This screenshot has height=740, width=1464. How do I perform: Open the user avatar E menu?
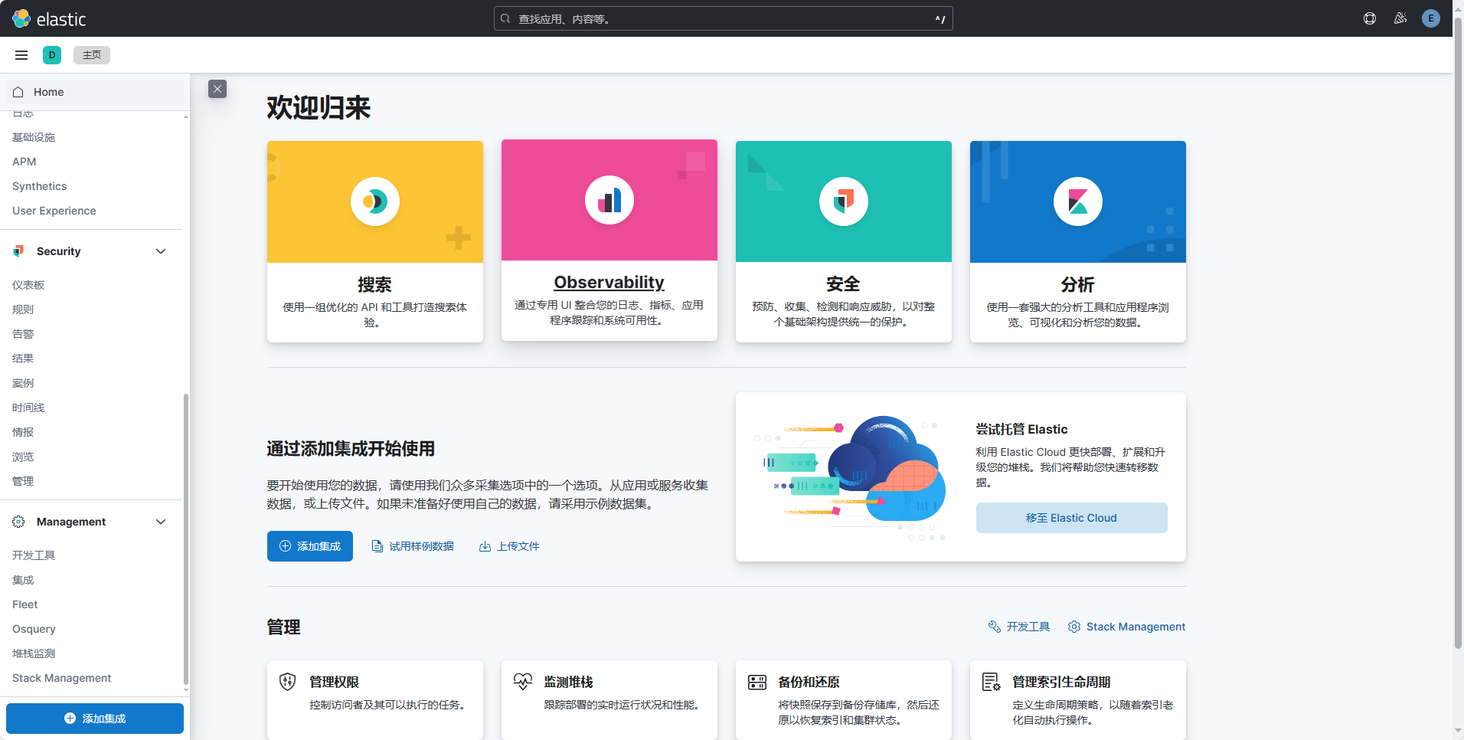[x=1430, y=18]
